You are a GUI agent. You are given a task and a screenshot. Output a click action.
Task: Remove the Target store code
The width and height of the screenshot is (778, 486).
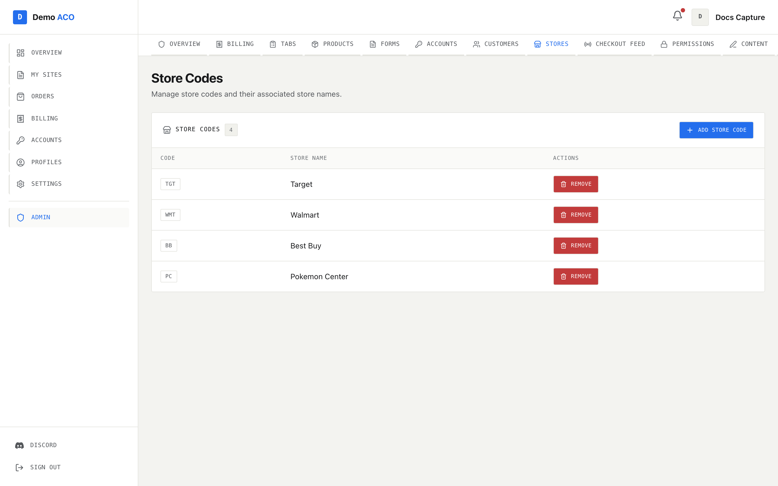(575, 184)
